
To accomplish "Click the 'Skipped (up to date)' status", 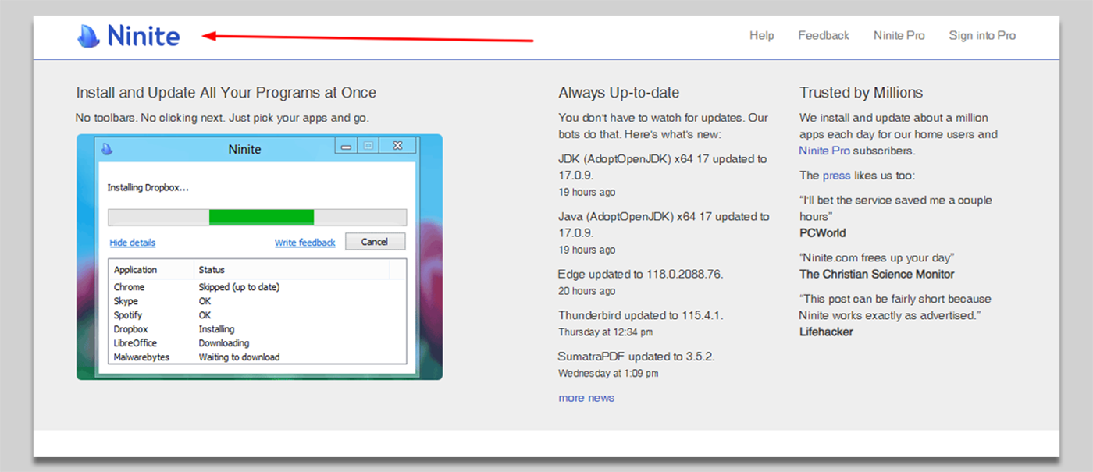I will pos(239,287).
